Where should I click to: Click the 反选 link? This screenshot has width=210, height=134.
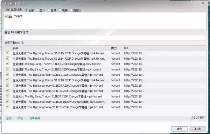20,118
